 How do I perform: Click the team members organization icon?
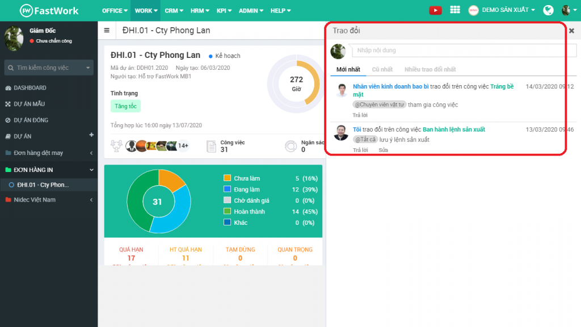116,146
